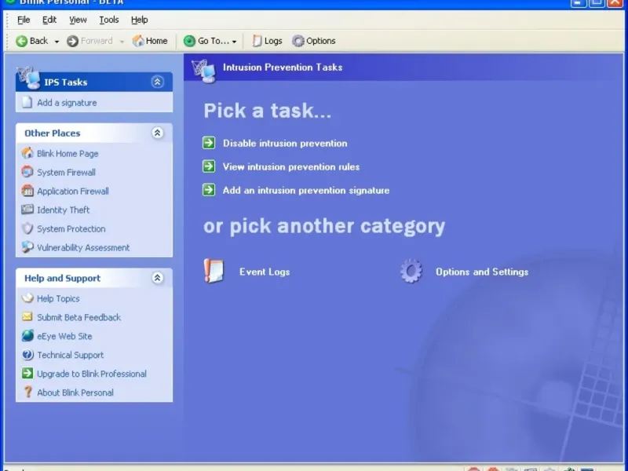The width and height of the screenshot is (628, 471).
Task: Click the System Firewall text link
Action: tap(66, 173)
